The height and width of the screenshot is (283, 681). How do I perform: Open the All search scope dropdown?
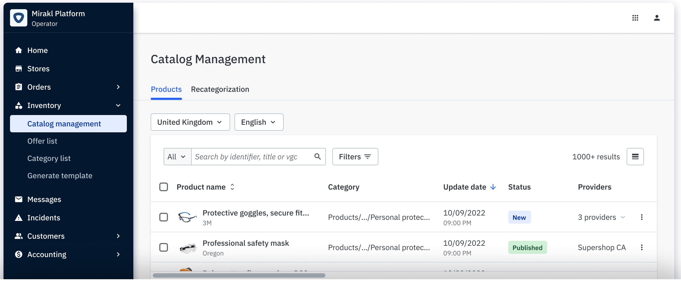coord(177,157)
